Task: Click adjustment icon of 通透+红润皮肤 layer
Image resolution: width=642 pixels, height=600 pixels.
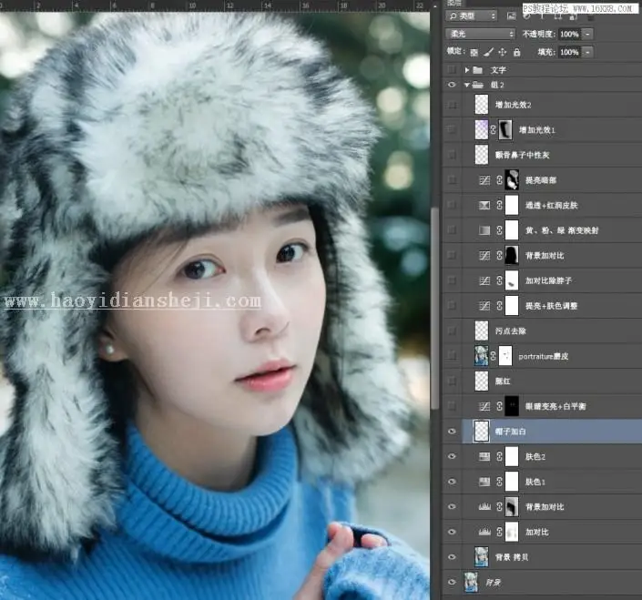Action: (484, 205)
